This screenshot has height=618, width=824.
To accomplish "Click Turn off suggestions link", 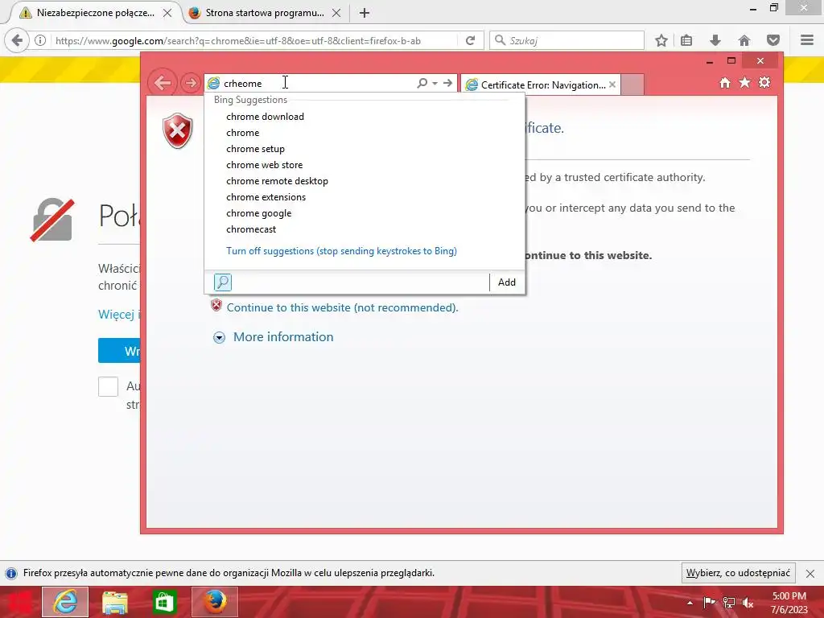I will coord(341,251).
